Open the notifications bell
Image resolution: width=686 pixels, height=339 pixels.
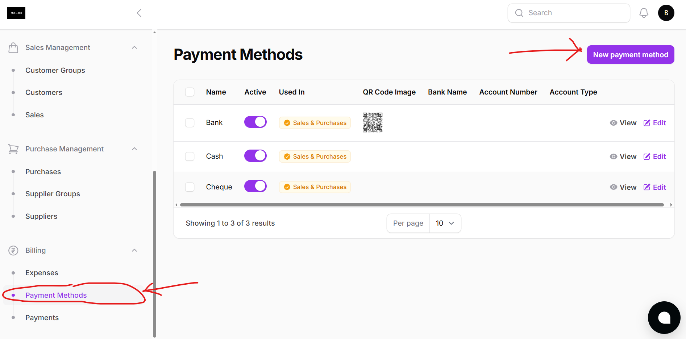point(644,13)
